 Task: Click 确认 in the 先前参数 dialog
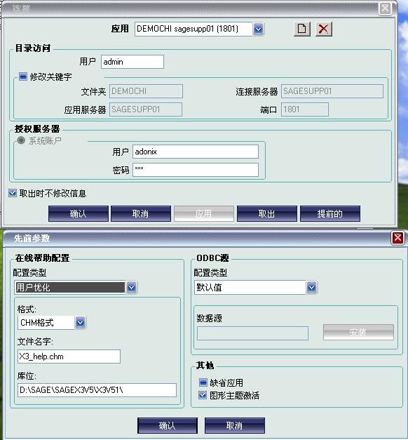168,426
